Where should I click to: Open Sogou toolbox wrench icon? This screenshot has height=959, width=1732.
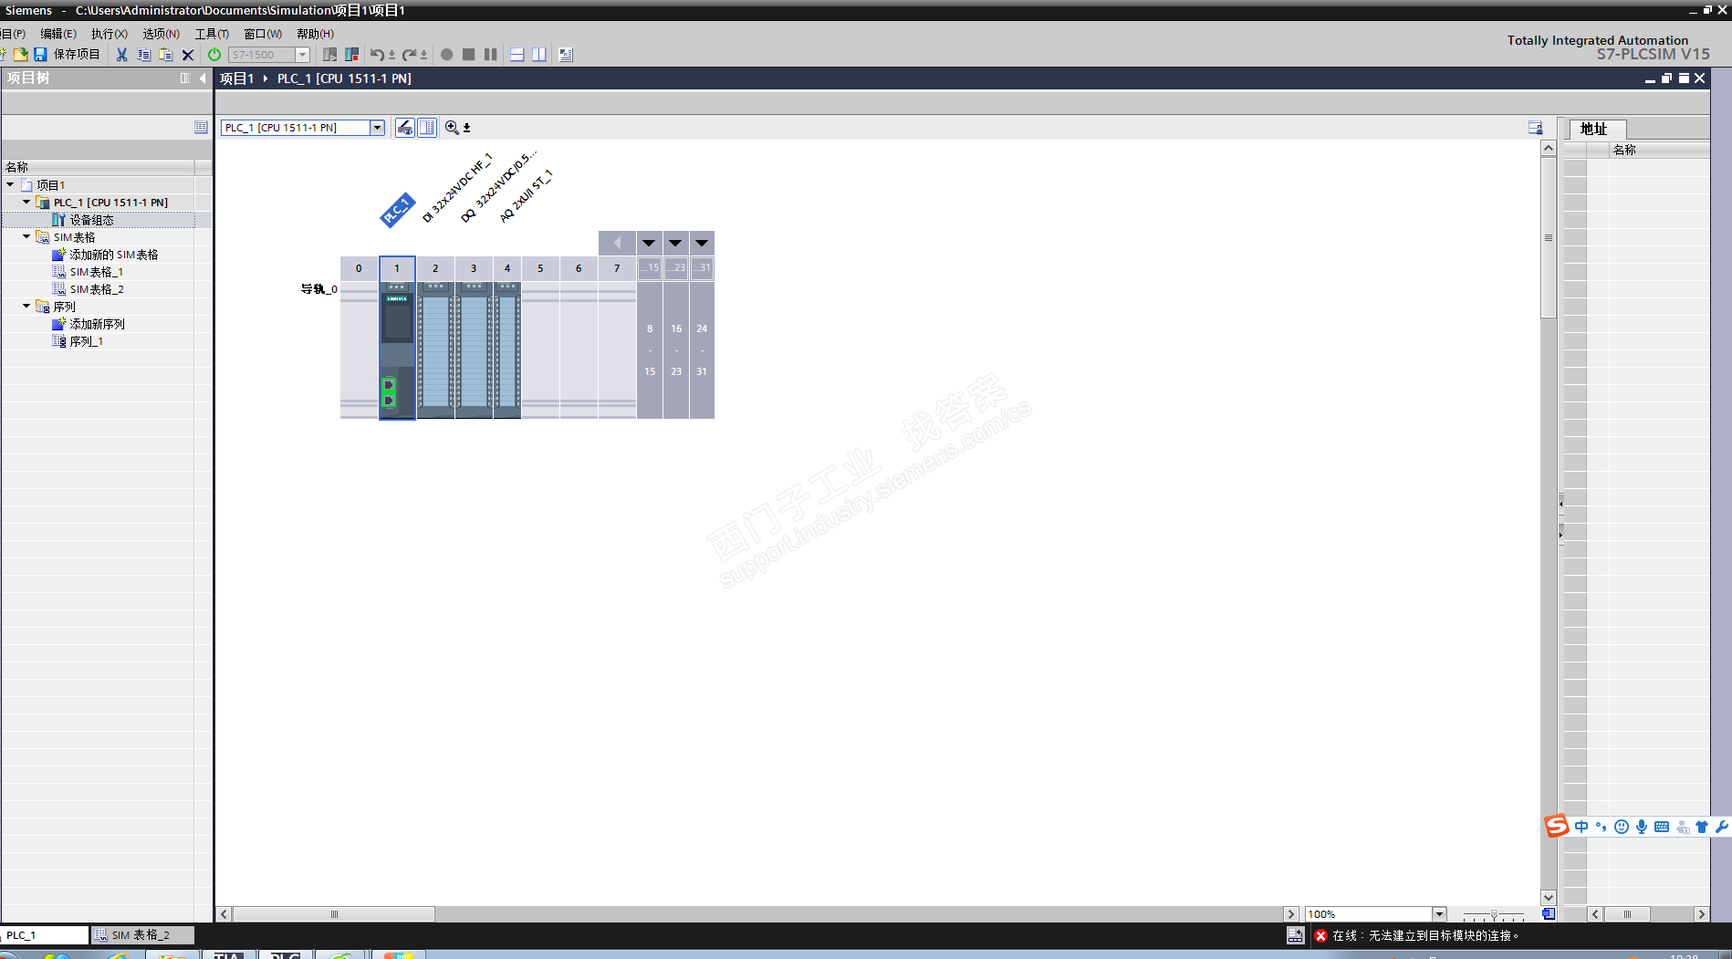coord(1722,827)
